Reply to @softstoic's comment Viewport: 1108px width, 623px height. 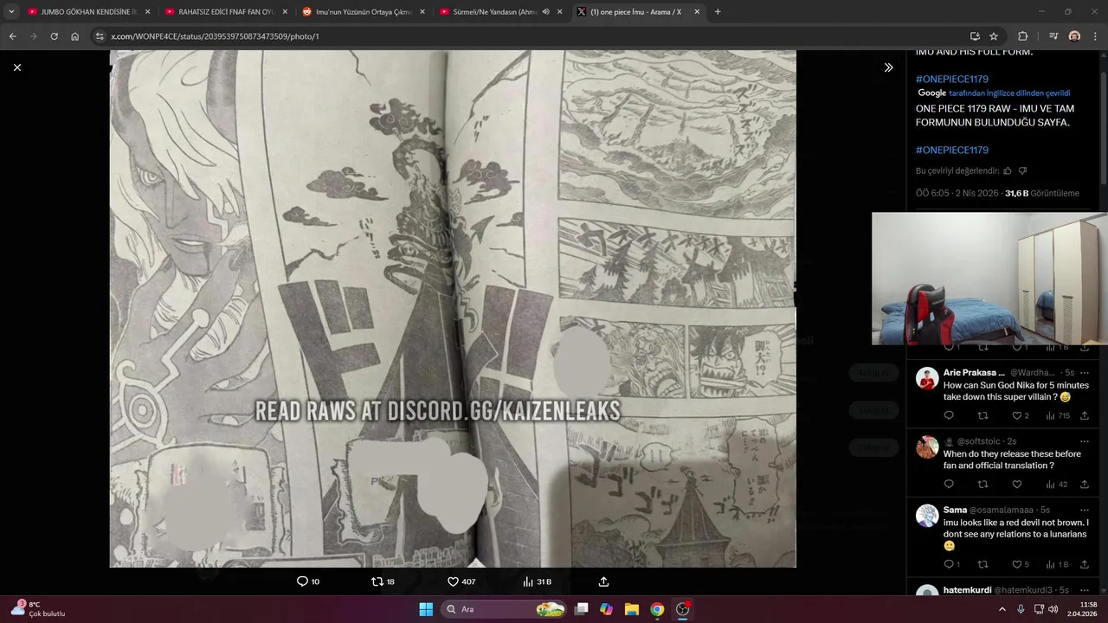click(x=949, y=485)
